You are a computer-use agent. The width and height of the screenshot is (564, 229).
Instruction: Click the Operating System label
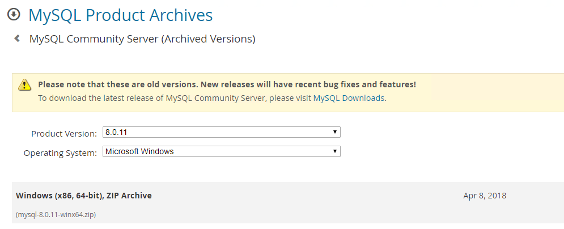pyautogui.click(x=60, y=153)
